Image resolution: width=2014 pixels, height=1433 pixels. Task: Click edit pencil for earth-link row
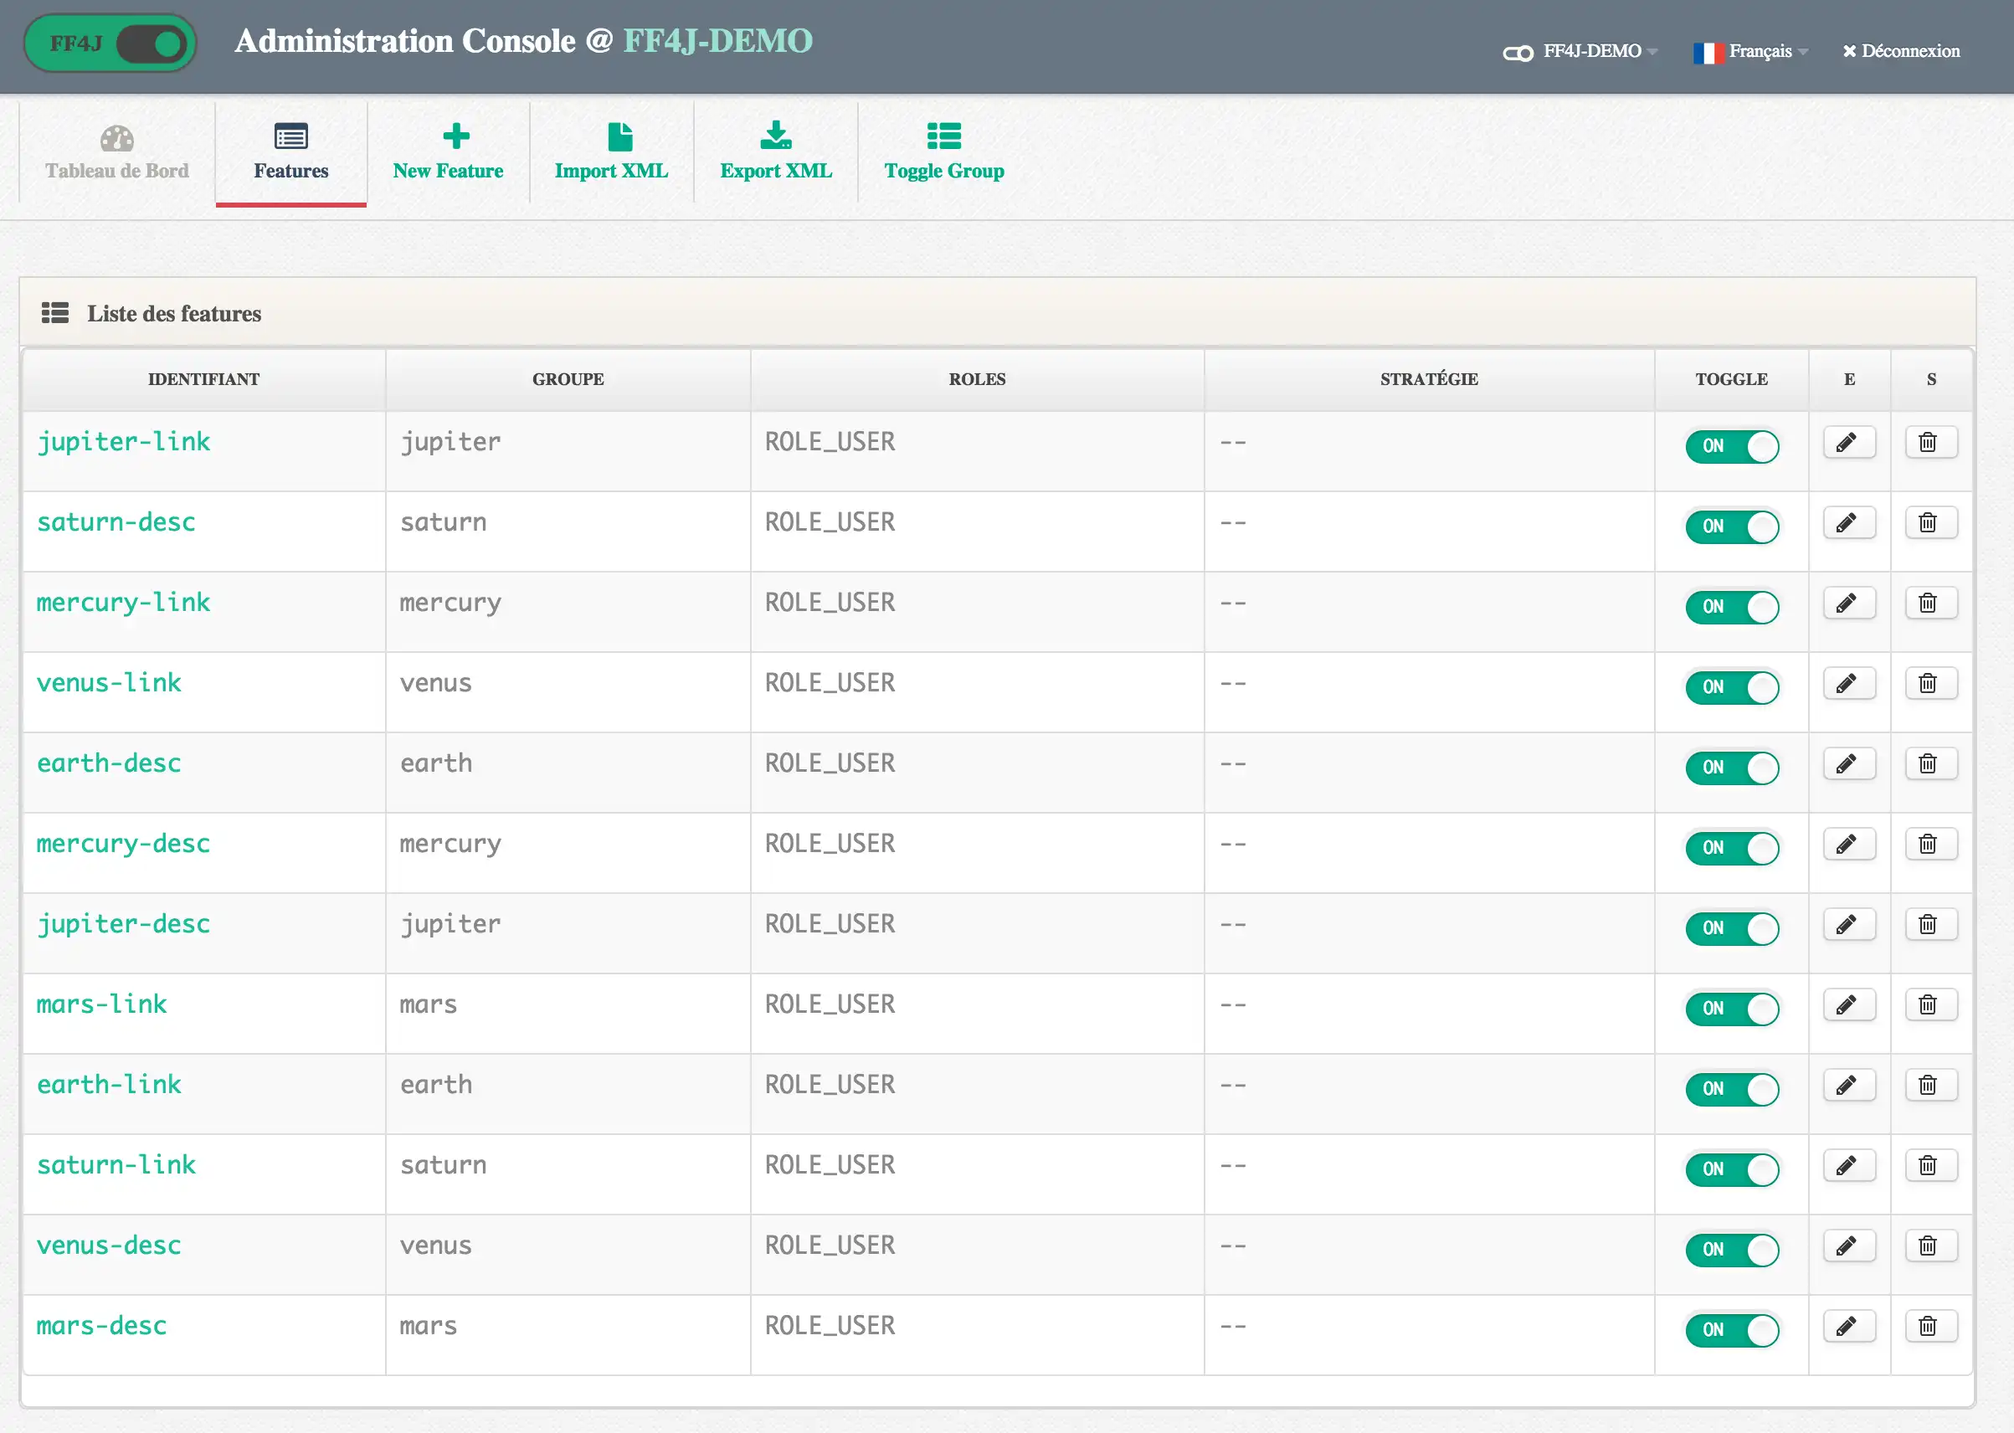[1848, 1085]
